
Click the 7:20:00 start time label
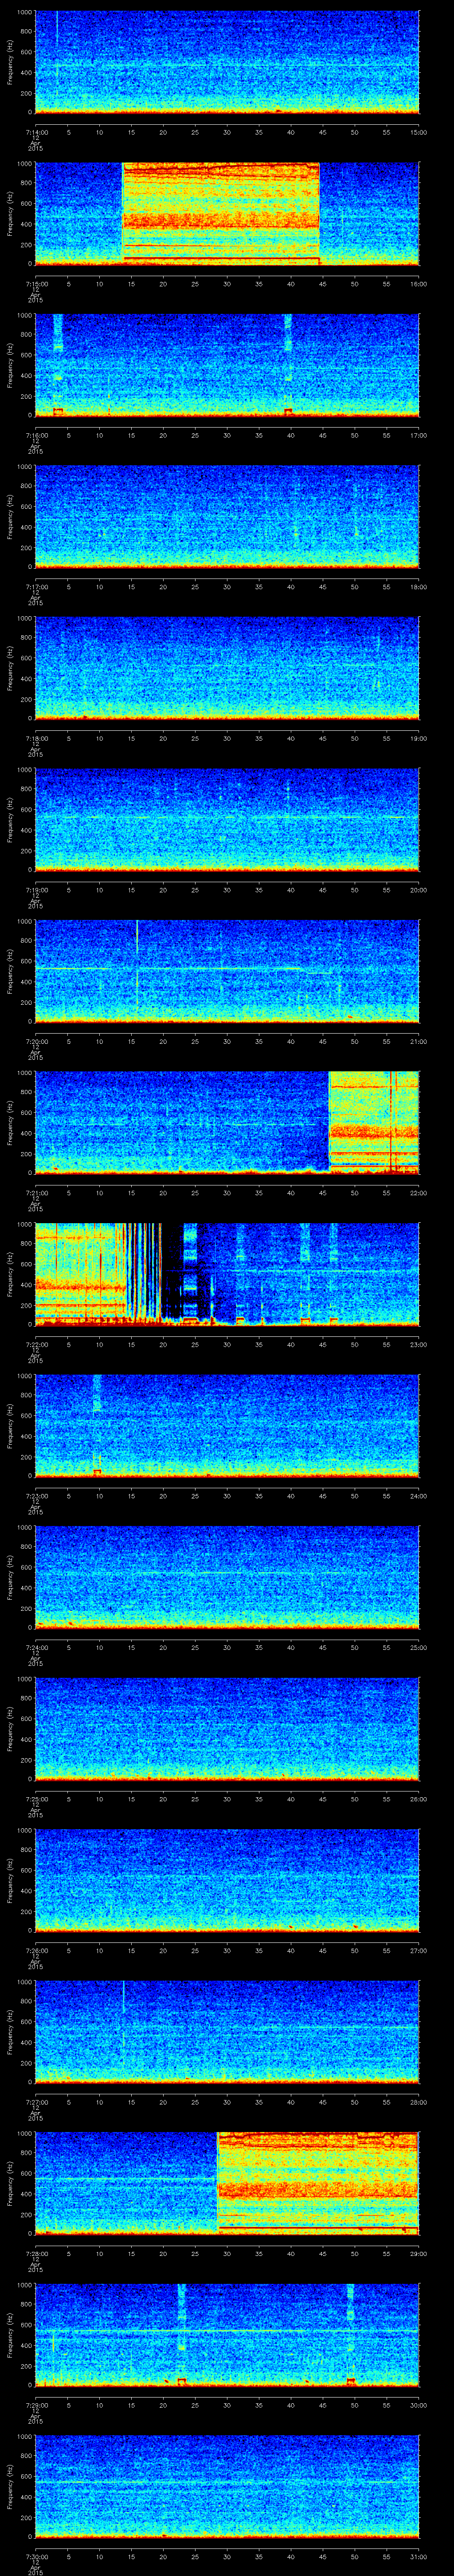tap(36, 1041)
